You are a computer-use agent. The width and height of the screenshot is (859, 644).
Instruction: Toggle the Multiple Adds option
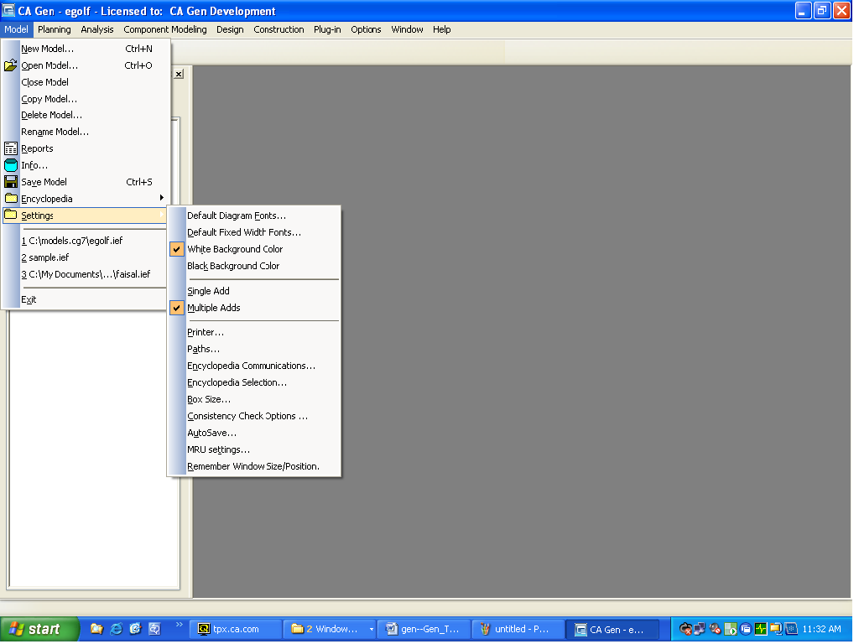[x=214, y=308]
